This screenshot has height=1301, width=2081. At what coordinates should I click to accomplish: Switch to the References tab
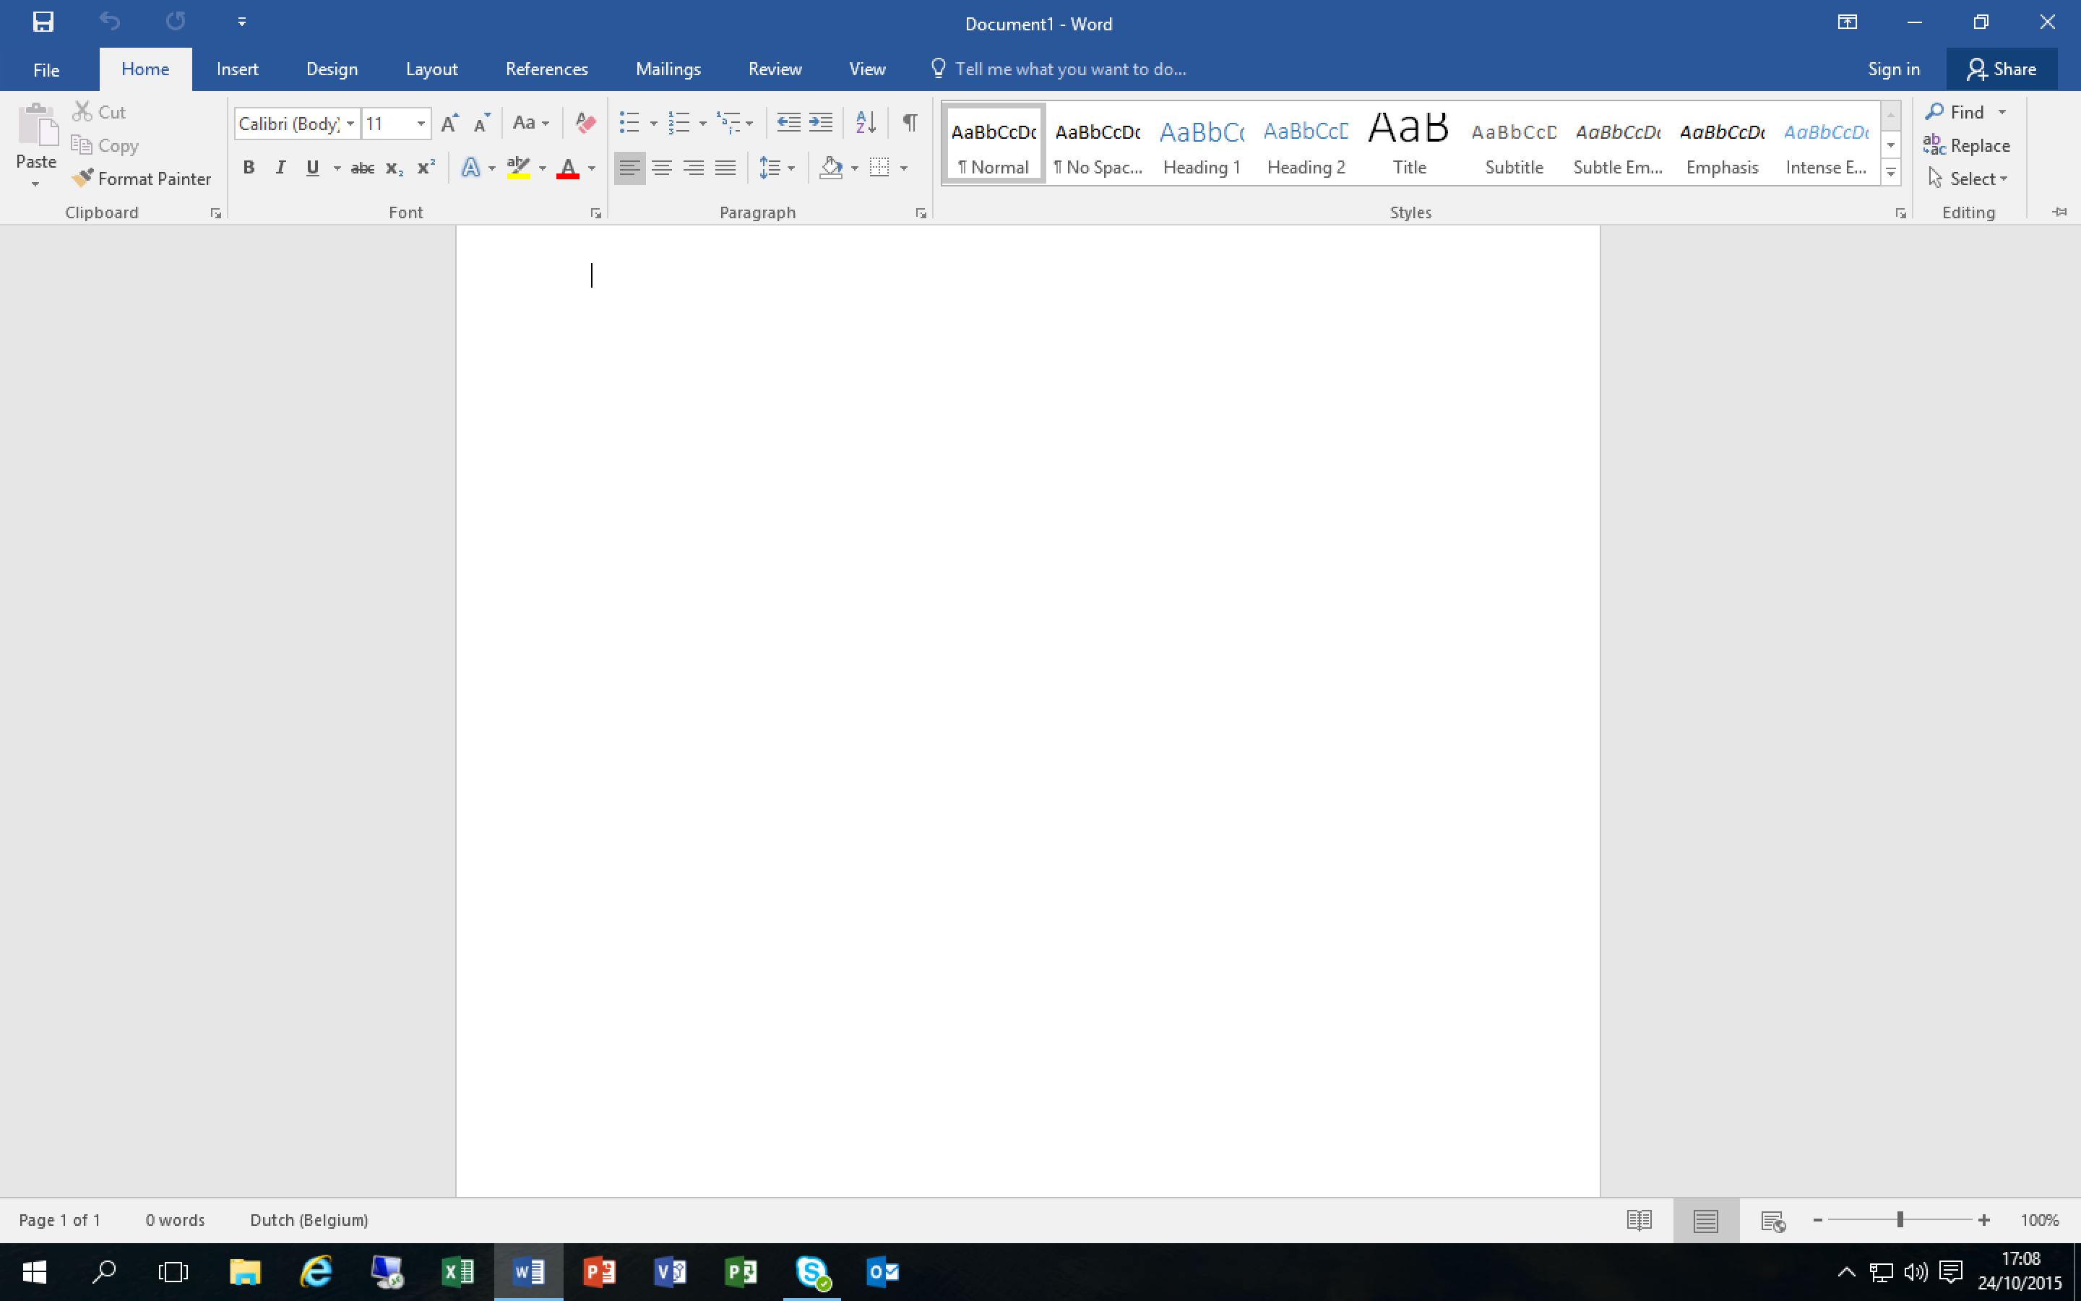point(546,69)
